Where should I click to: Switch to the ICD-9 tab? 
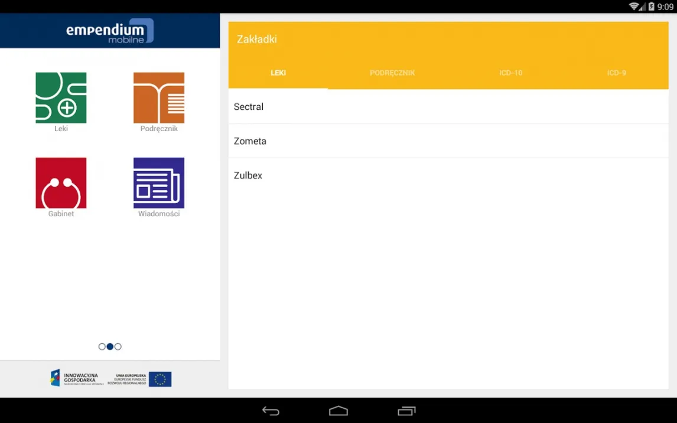pyautogui.click(x=616, y=73)
